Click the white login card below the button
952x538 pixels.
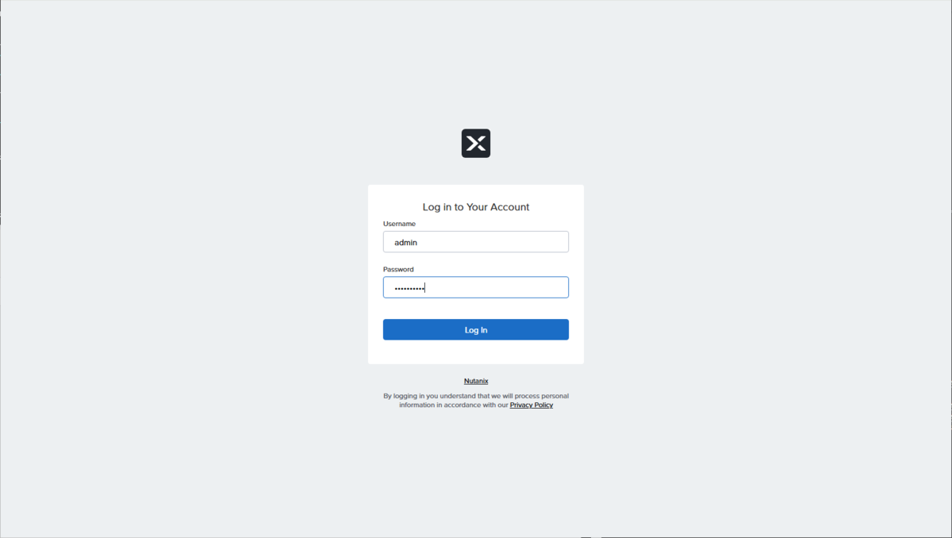476,352
